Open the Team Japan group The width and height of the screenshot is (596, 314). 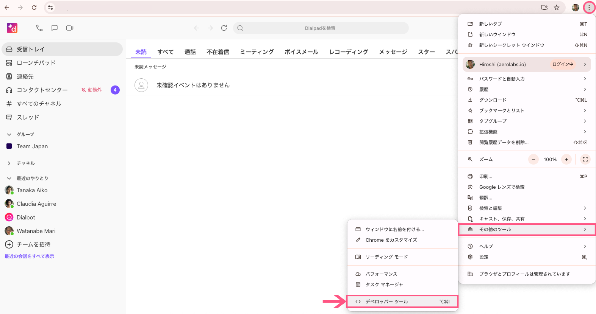coord(62,146)
